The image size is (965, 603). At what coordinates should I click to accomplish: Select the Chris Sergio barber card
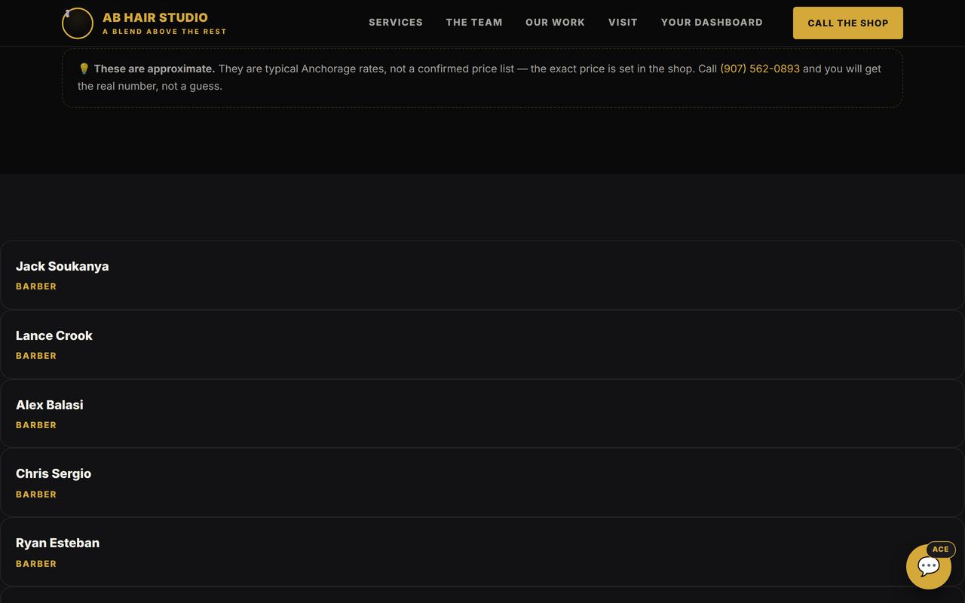(482, 482)
